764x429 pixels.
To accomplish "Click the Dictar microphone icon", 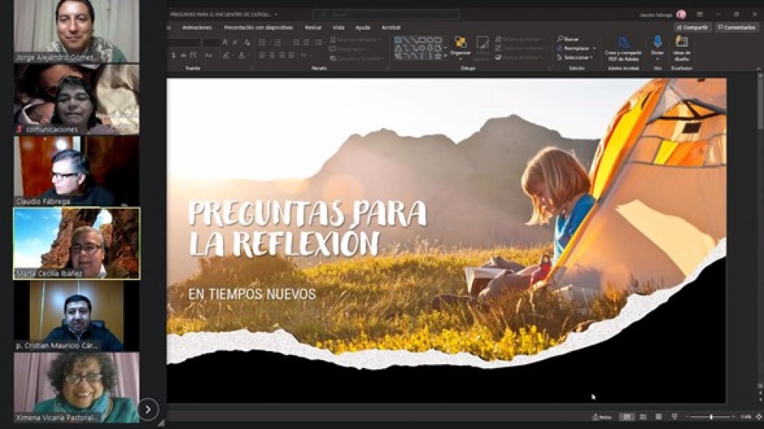I will pos(657,43).
